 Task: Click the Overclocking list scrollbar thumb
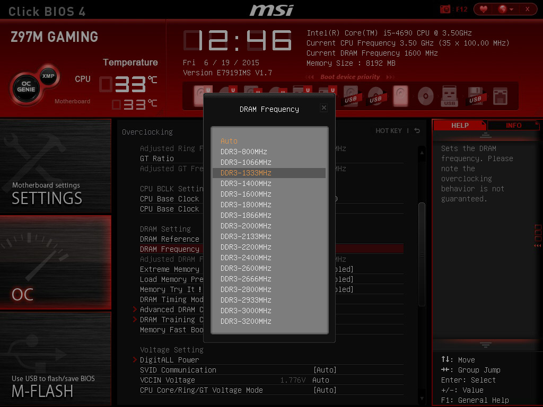422,254
